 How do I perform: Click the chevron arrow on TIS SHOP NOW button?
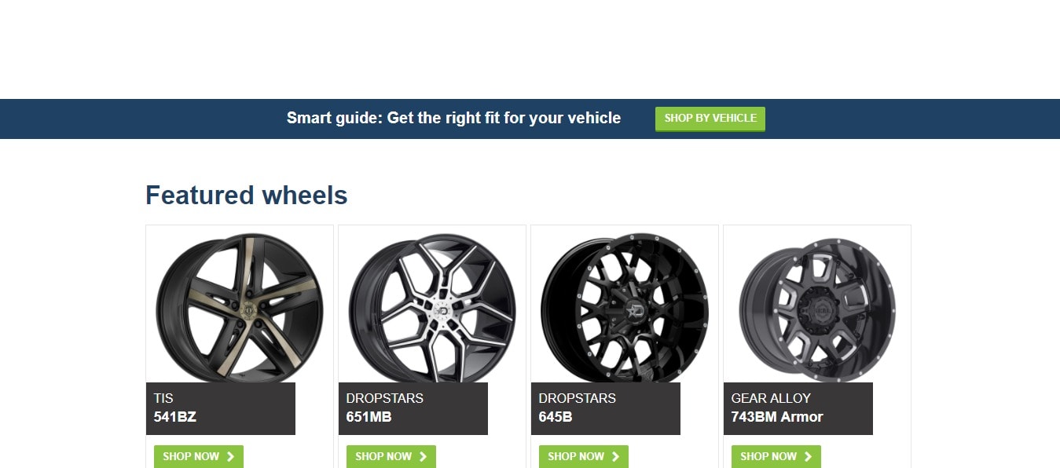click(x=230, y=456)
